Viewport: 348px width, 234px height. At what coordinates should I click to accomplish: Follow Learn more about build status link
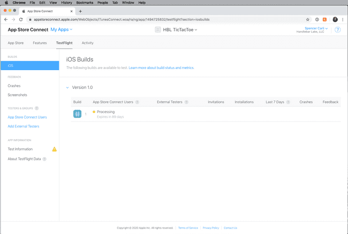161,67
